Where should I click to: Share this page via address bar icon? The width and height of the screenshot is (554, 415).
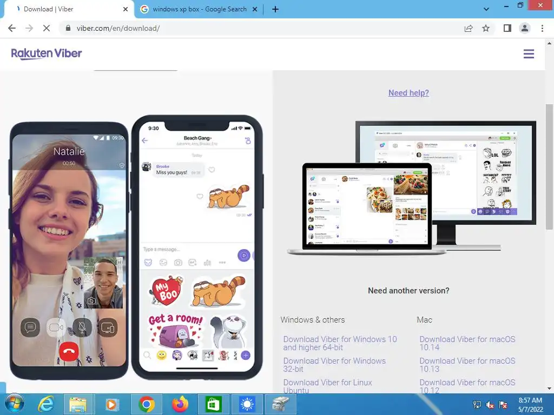[x=469, y=28]
